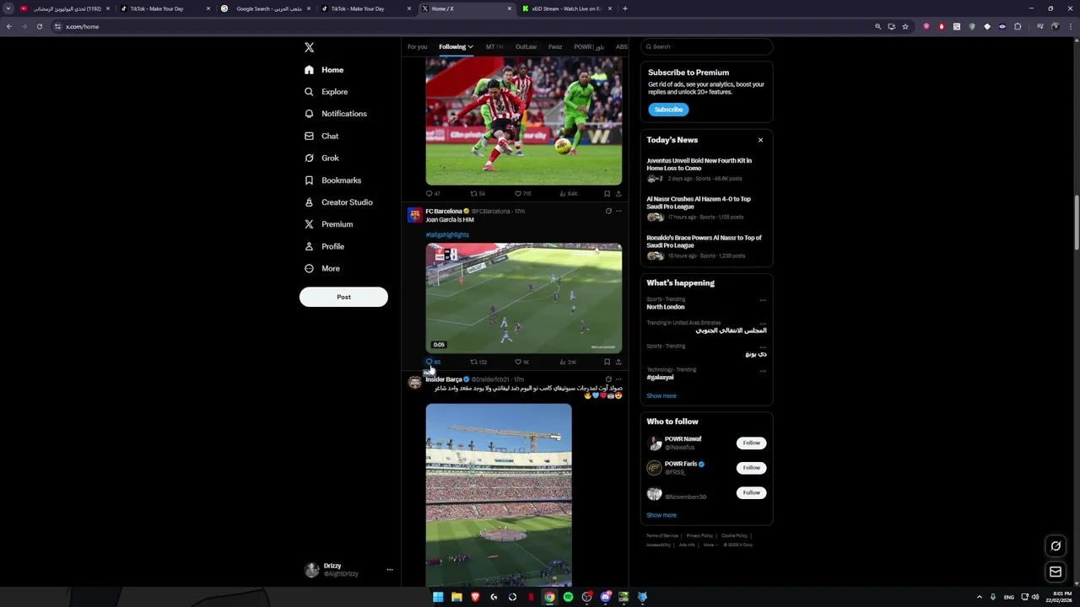The height and width of the screenshot is (607, 1080).
Task: Switch to the Fwaz timeline tab
Action: (x=554, y=47)
